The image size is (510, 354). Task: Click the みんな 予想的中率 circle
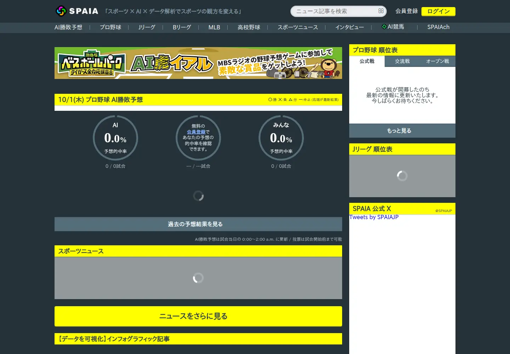click(x=281, y=138)
